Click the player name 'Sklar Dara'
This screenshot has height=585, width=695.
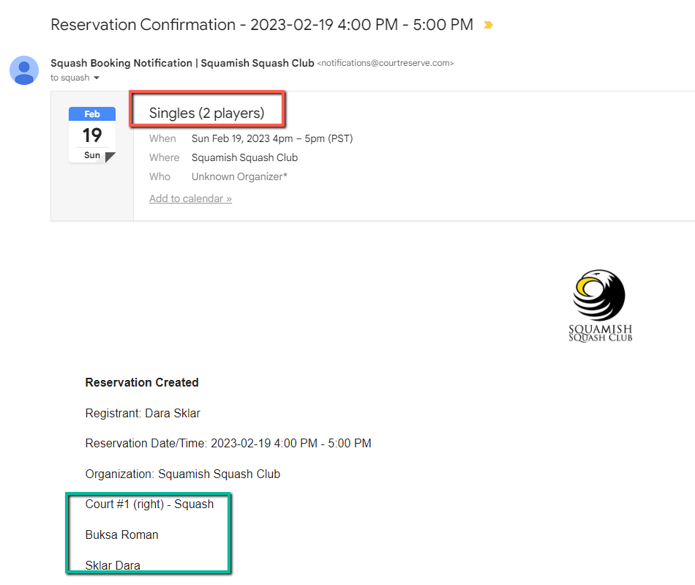113,565
